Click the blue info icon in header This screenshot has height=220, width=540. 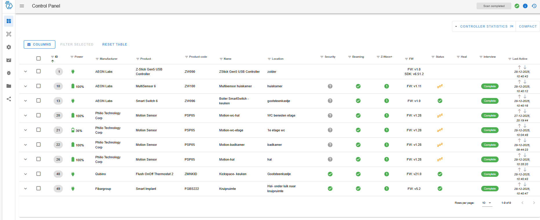525,6
